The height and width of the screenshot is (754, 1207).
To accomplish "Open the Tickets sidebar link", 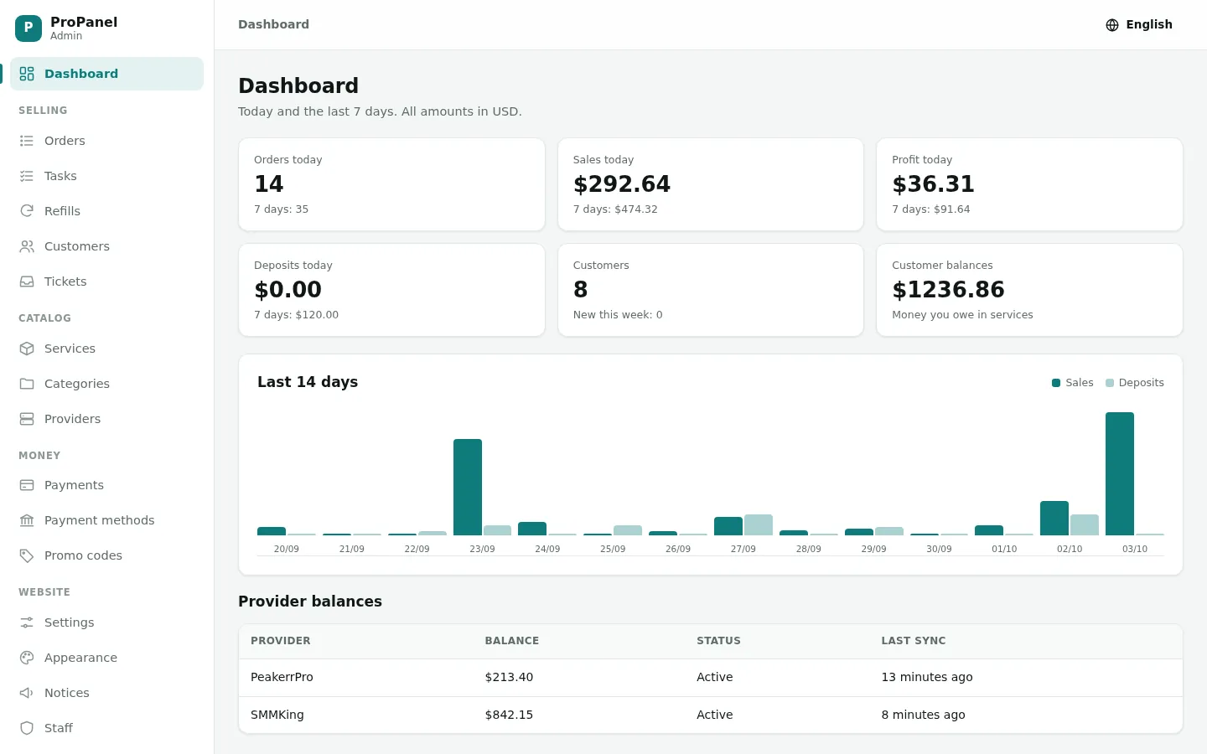I will (107, 281).
